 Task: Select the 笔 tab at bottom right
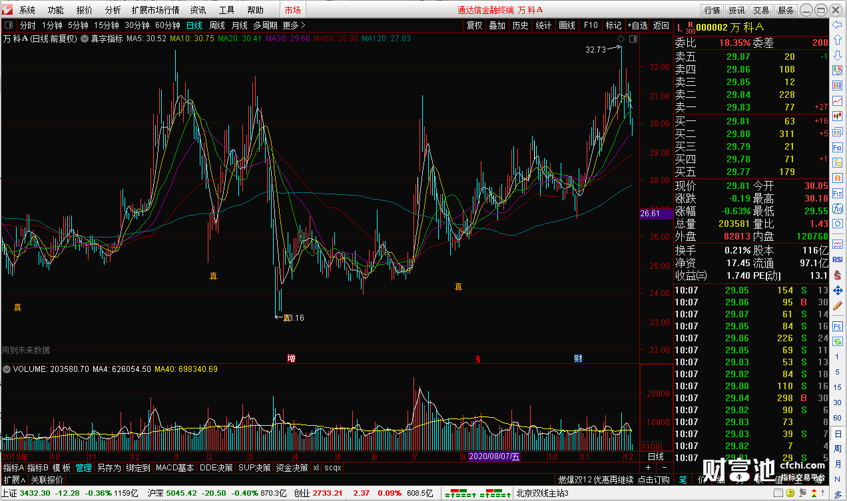[x=683, y=479]
